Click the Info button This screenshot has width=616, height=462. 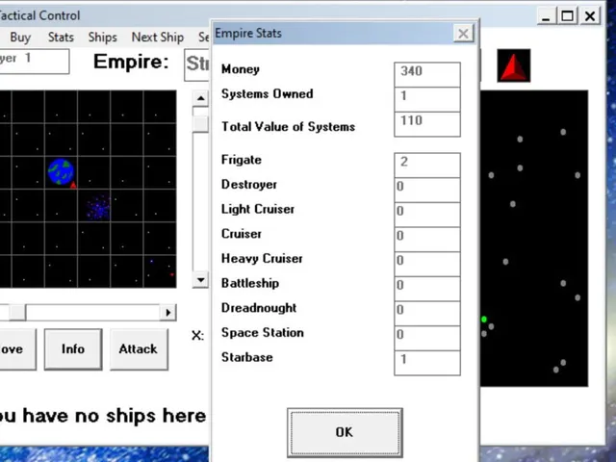pos(73,349)
